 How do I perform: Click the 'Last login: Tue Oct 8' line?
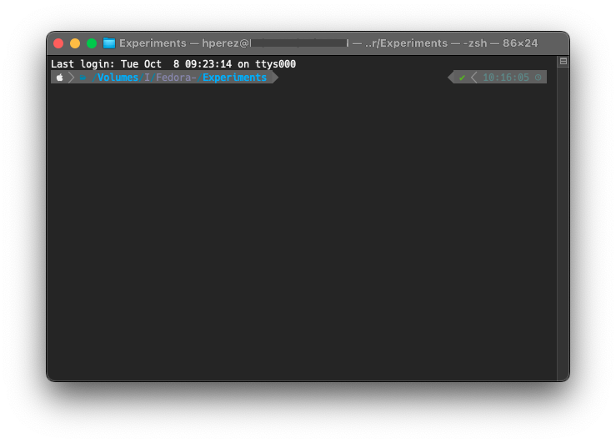(x=173, y=64)
